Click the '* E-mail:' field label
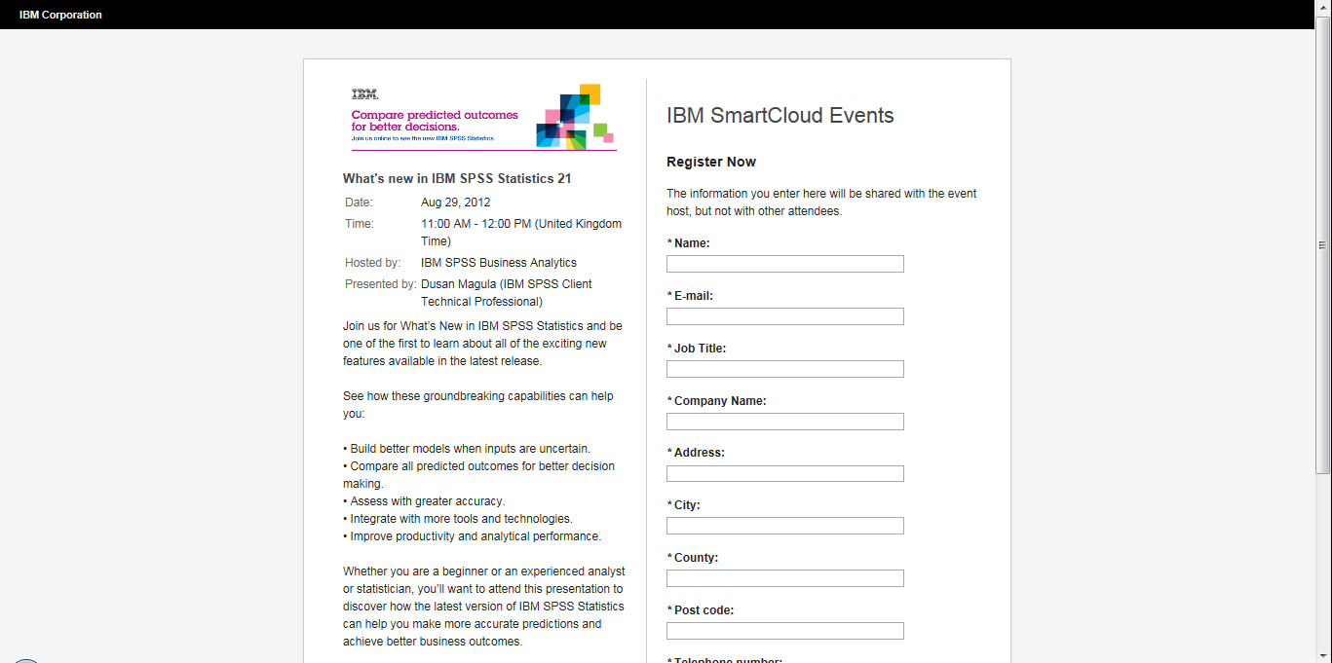This screenshot has height=663, width=1332. pos(690,296)
